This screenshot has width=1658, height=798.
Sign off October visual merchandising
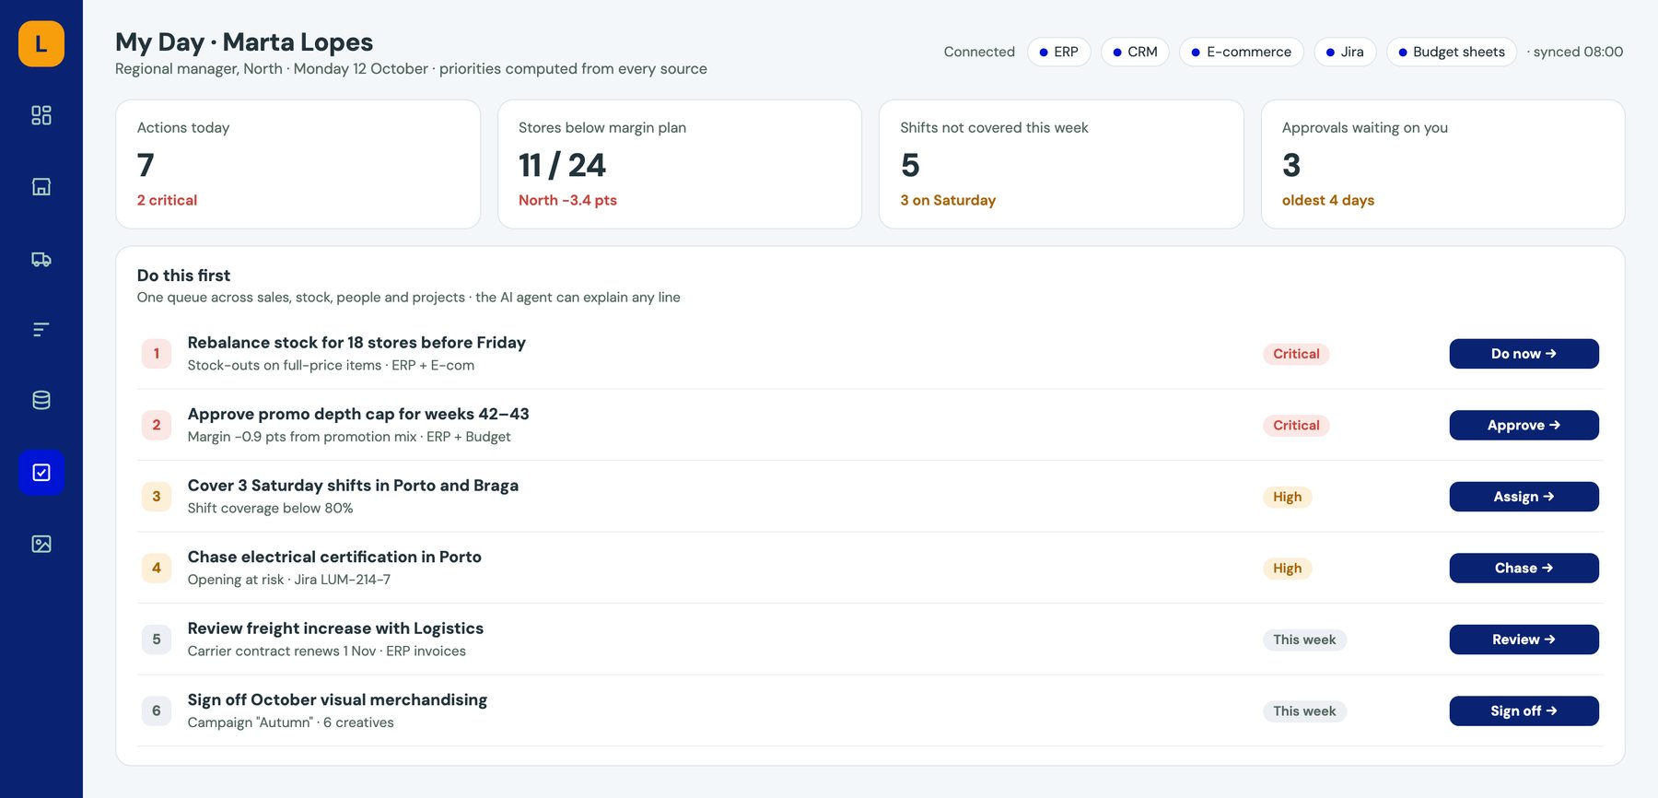(1524, 710)
